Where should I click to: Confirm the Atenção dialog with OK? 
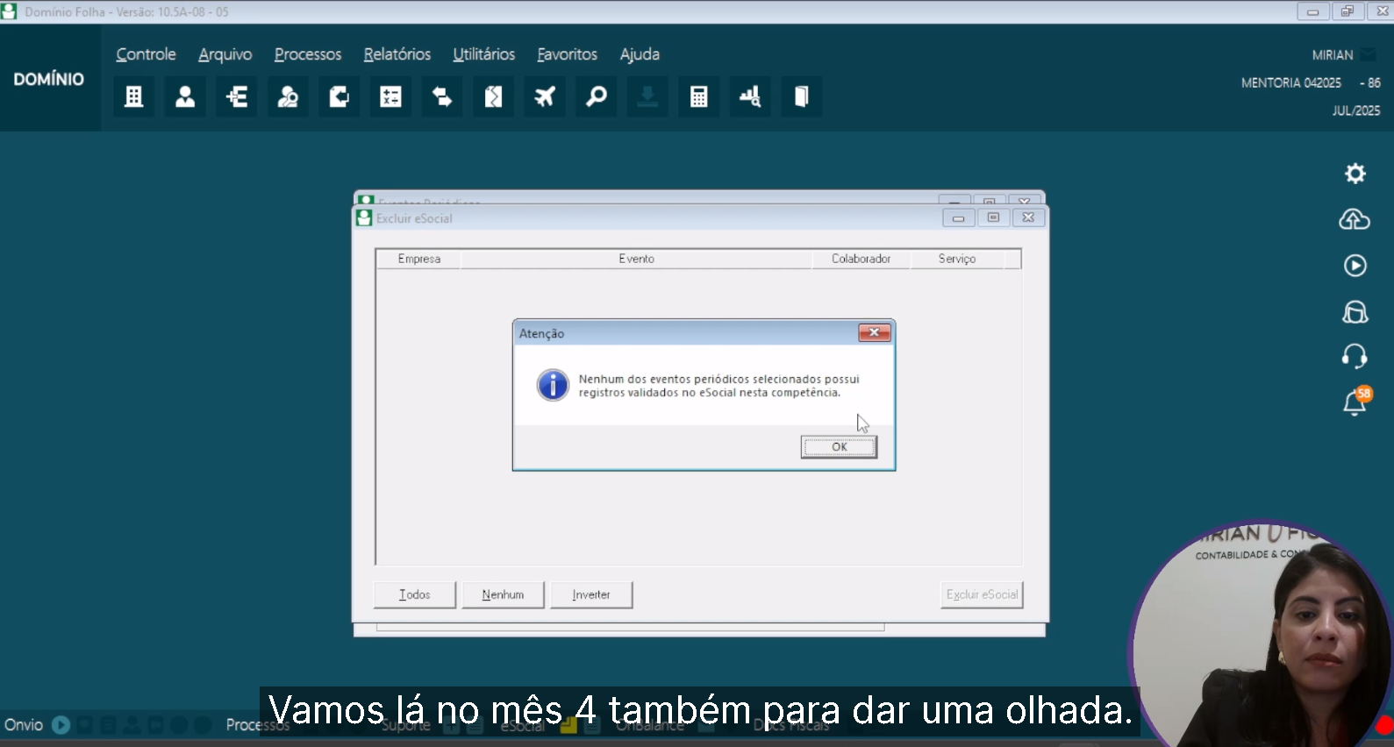pyautogui.click(x=839, y=447)
